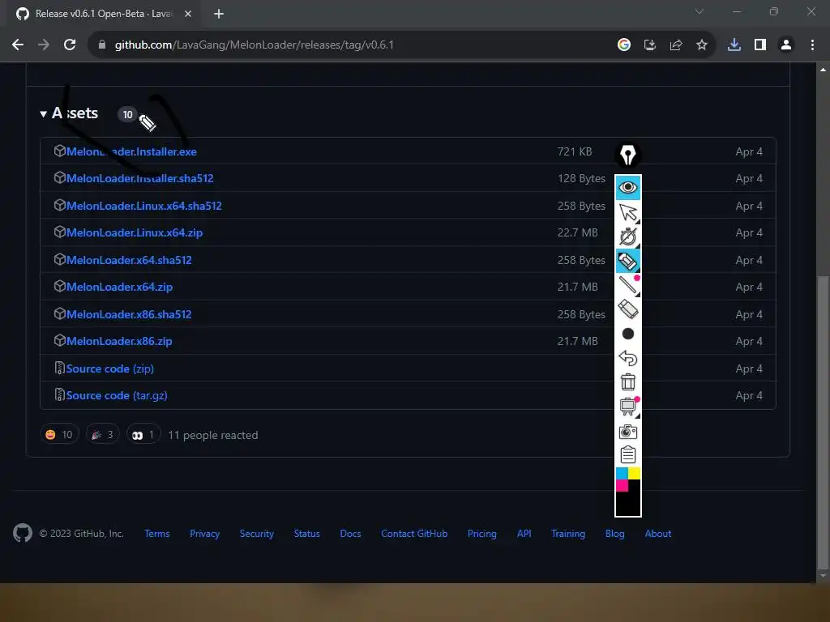Reload the GitHub release page
830x622 pixels.
click(70, 45)
